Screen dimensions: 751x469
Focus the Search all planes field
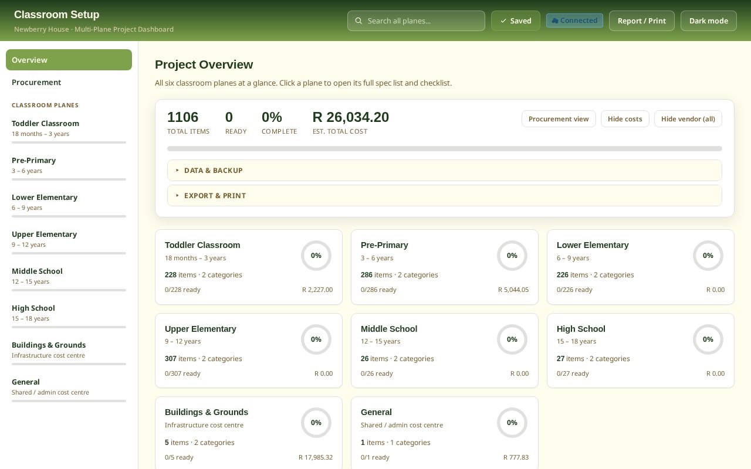coord(416,21)
